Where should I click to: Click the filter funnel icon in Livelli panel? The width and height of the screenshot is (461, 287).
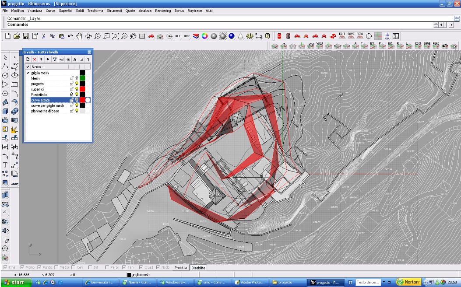click(x=55, y=59)
